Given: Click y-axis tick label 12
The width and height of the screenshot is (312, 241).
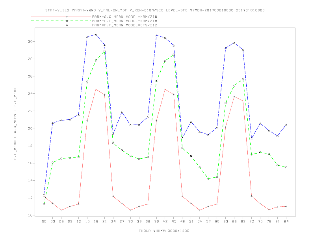Looking at the screenshot, I should 30,198.
